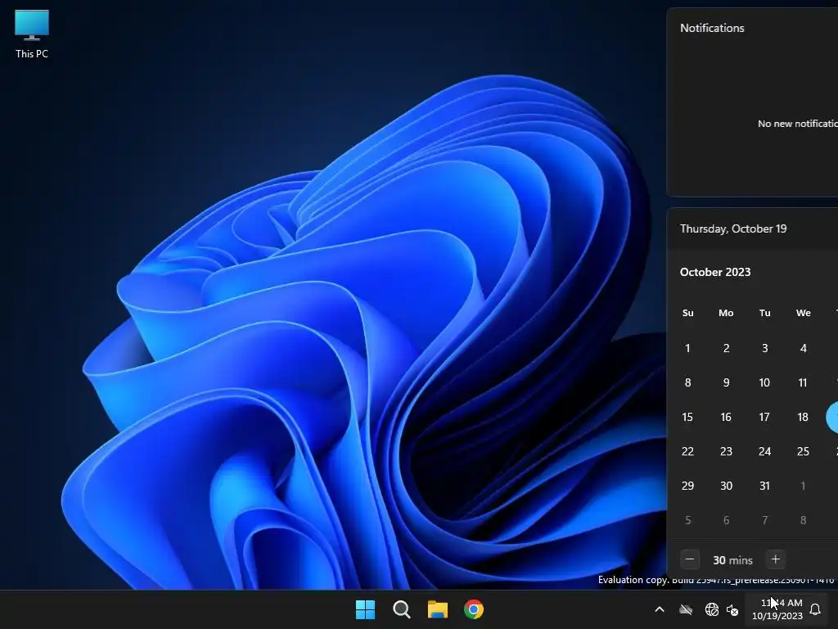Open the Windows Start menu

coord(366,609)
